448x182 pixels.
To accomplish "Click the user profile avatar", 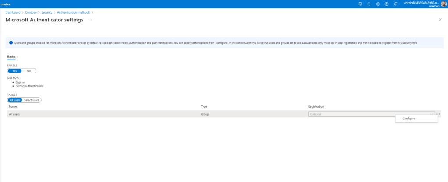I will [443, 4].
